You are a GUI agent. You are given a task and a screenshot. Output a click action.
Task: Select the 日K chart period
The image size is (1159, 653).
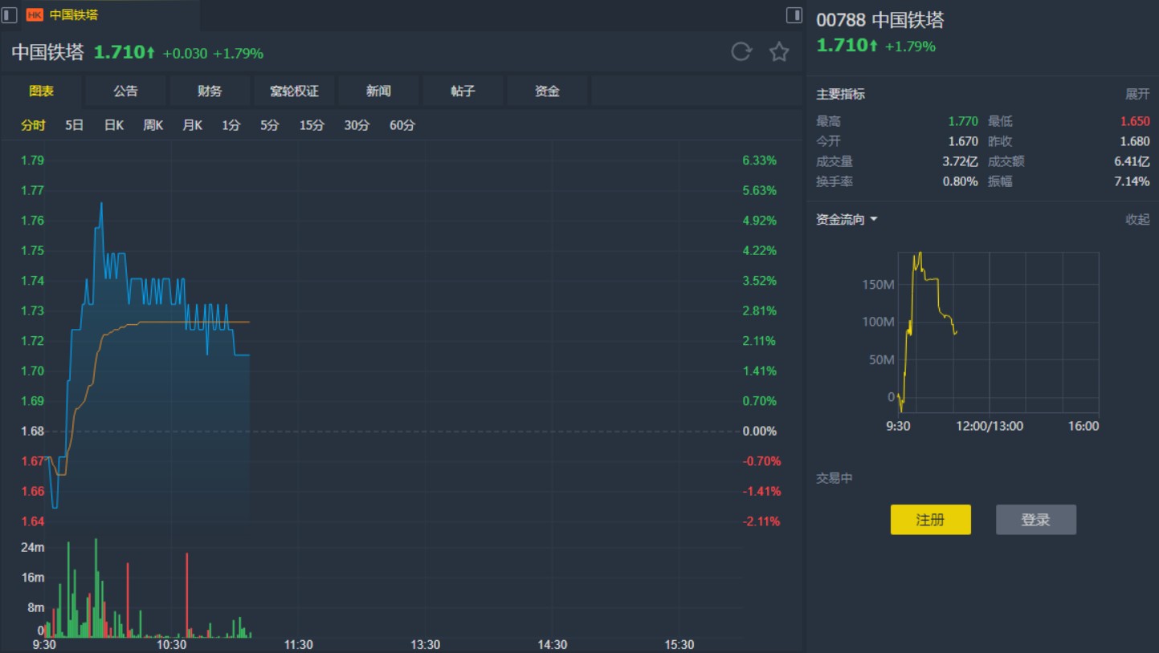[114, 125]
